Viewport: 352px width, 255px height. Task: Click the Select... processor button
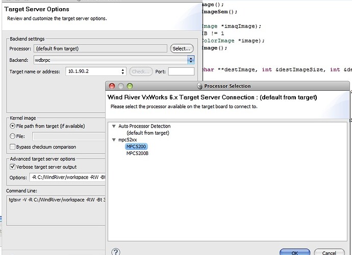pos(182,48)
